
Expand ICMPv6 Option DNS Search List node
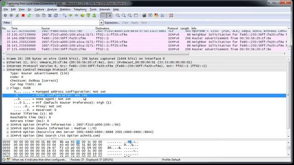click(x=8, y=136)
